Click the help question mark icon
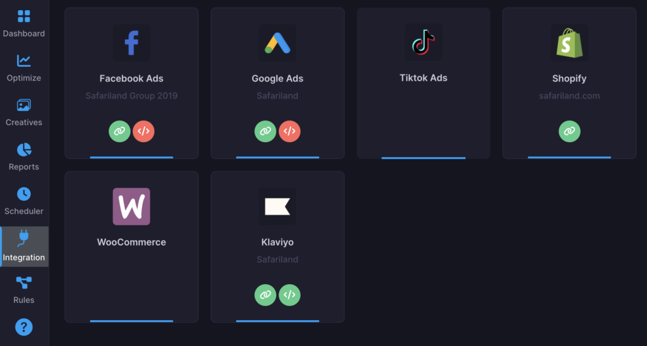647x346 pixels. [24, 327]
